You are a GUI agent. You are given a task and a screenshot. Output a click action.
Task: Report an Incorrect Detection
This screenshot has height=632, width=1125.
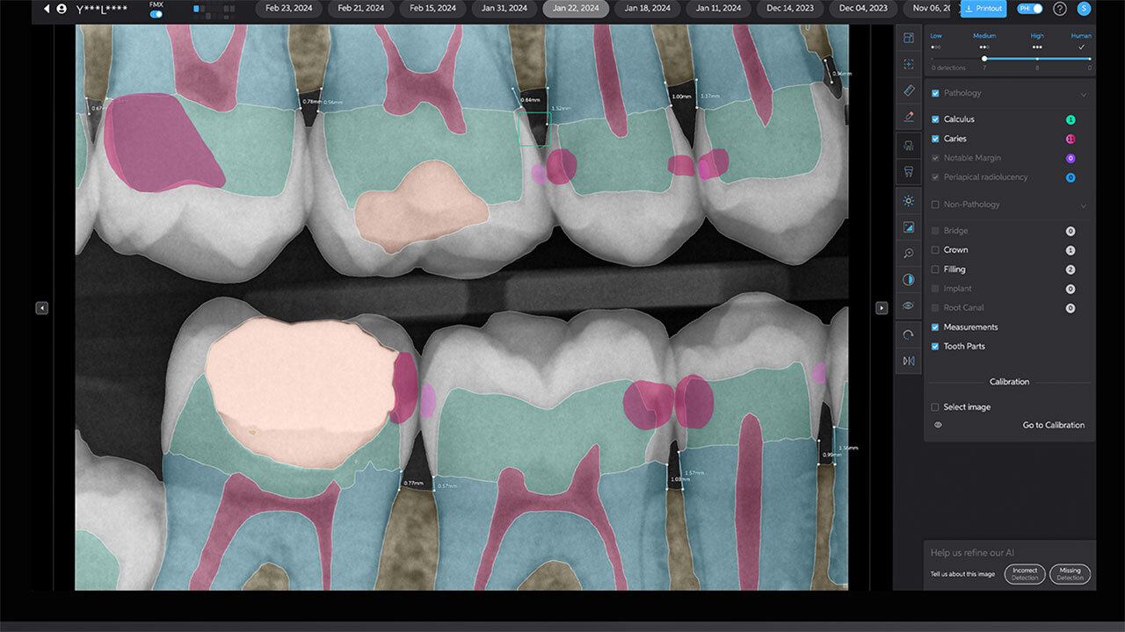tap(1025, 574)
